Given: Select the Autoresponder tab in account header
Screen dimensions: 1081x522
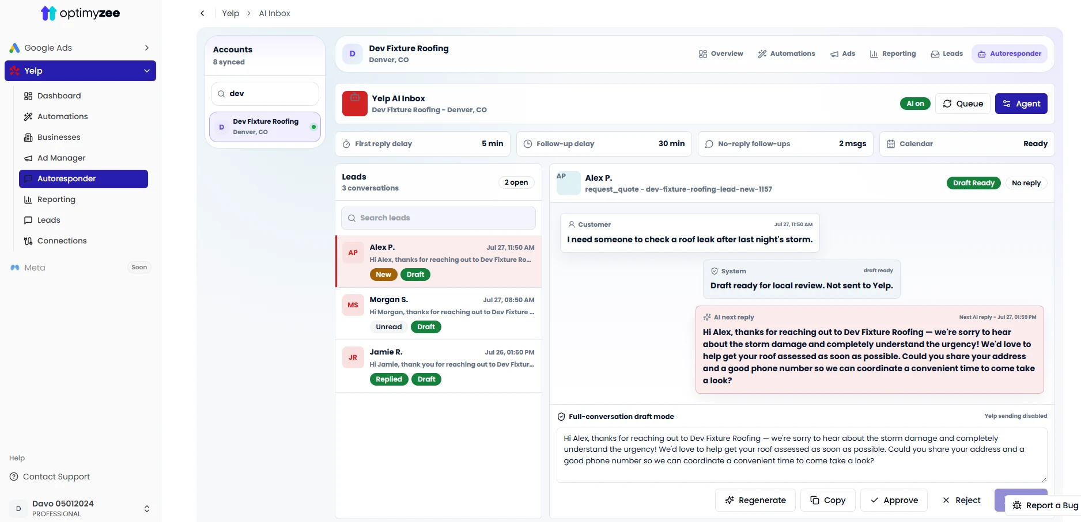Looking at the screenshot, I should pyautogui.click(x=1010, y=54).
